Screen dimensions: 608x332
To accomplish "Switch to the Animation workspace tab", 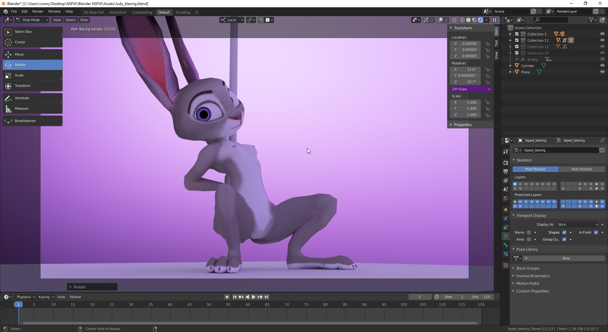I will pyautogui.click(x=118, y=12).
